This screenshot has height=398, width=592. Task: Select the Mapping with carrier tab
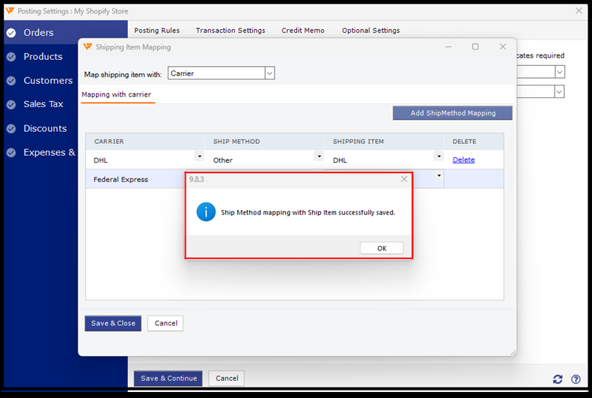117,94
